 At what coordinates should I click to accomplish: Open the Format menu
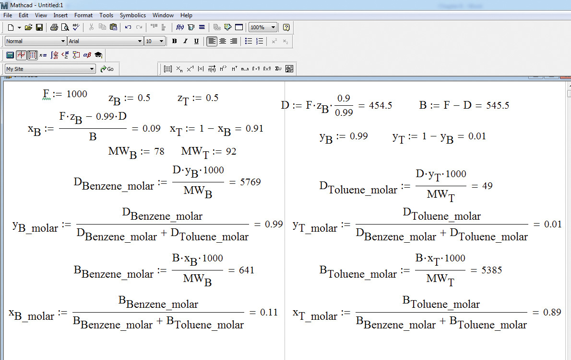pos(83,15)
